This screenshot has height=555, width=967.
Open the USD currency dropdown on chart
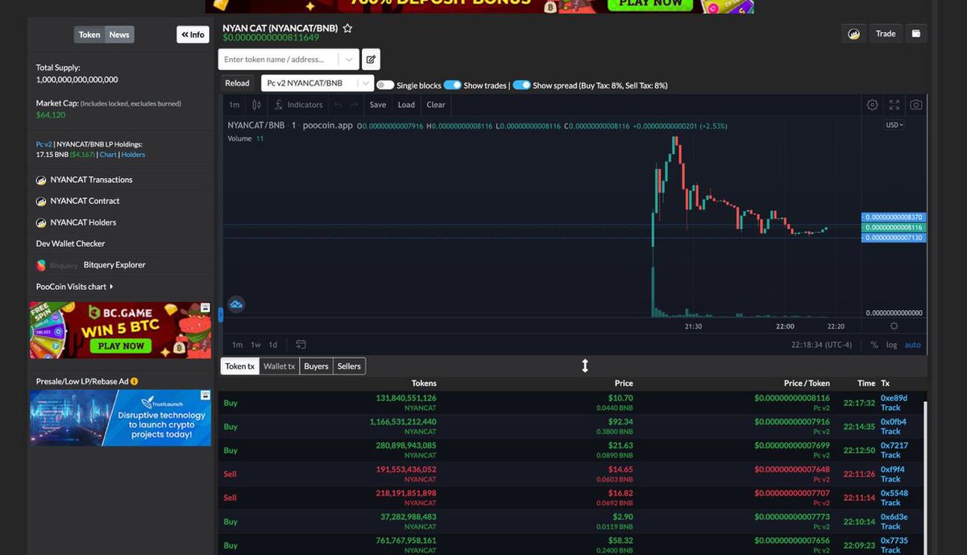893,125
